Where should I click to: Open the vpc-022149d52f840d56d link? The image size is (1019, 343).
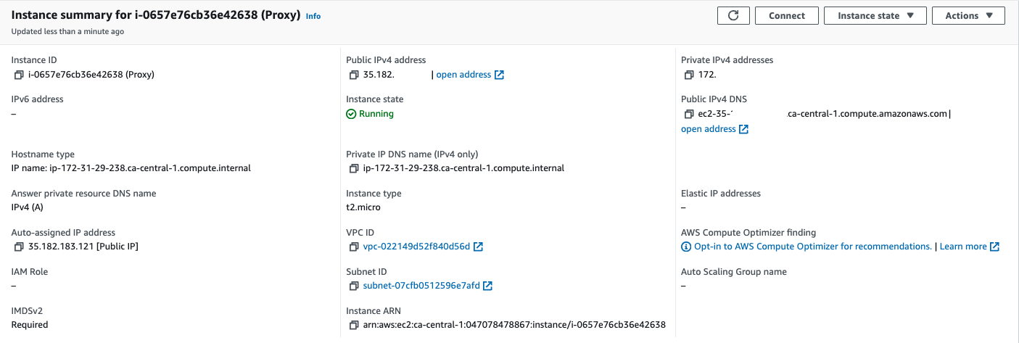[x=416, y=247]
